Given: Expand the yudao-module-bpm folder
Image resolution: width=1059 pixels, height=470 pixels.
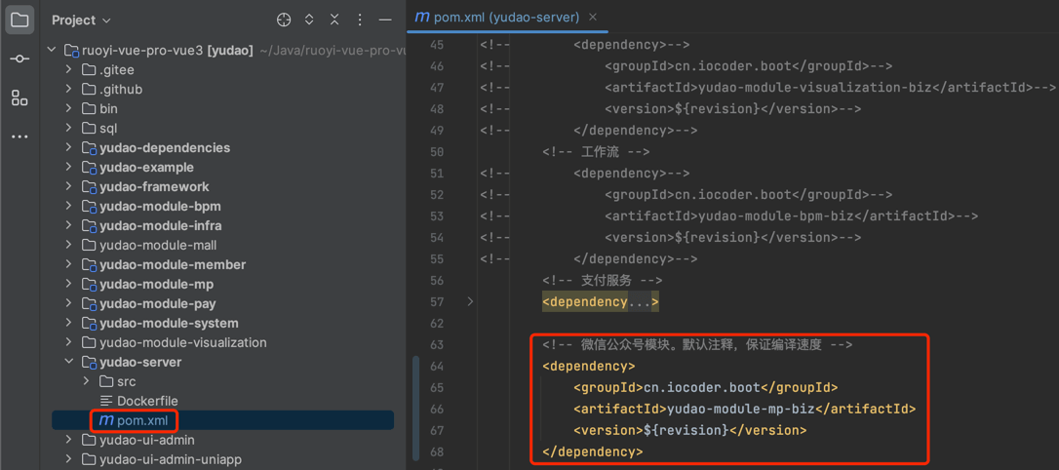Looking at the screenshot, I should click(x=68, y=206).
